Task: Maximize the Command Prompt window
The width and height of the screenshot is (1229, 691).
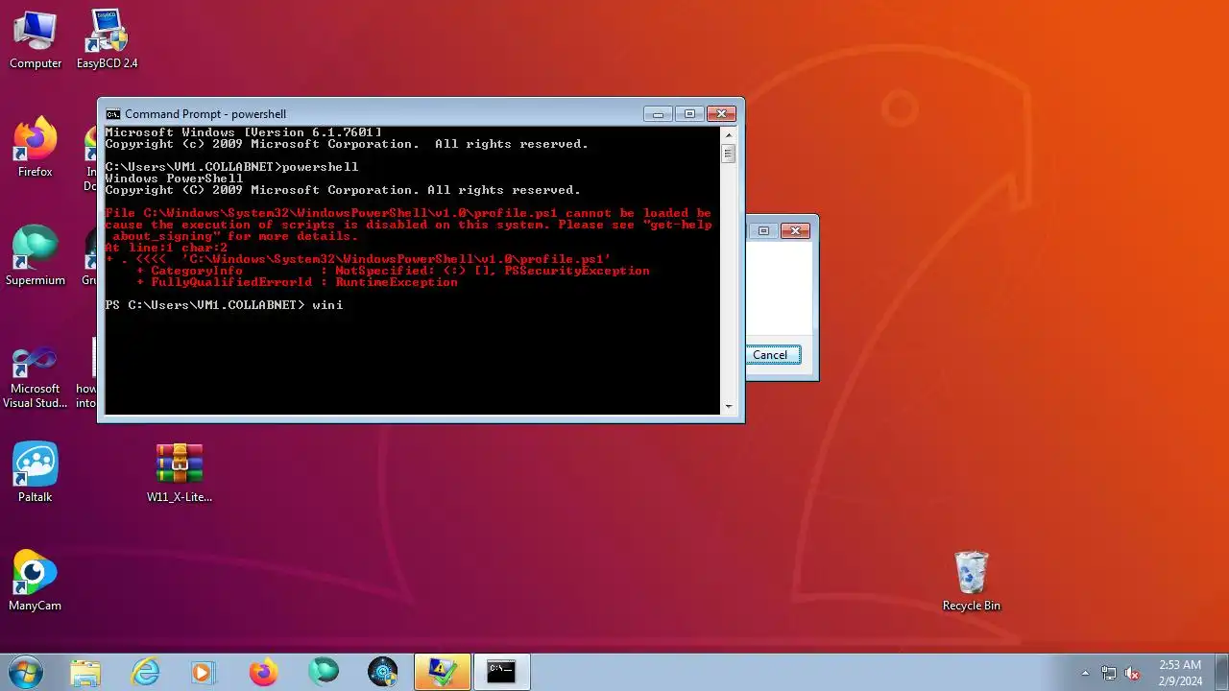Action: click(x=689, y=113)
